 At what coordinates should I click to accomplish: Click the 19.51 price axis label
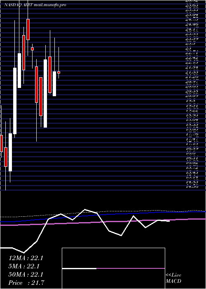(x=192, y=105)
